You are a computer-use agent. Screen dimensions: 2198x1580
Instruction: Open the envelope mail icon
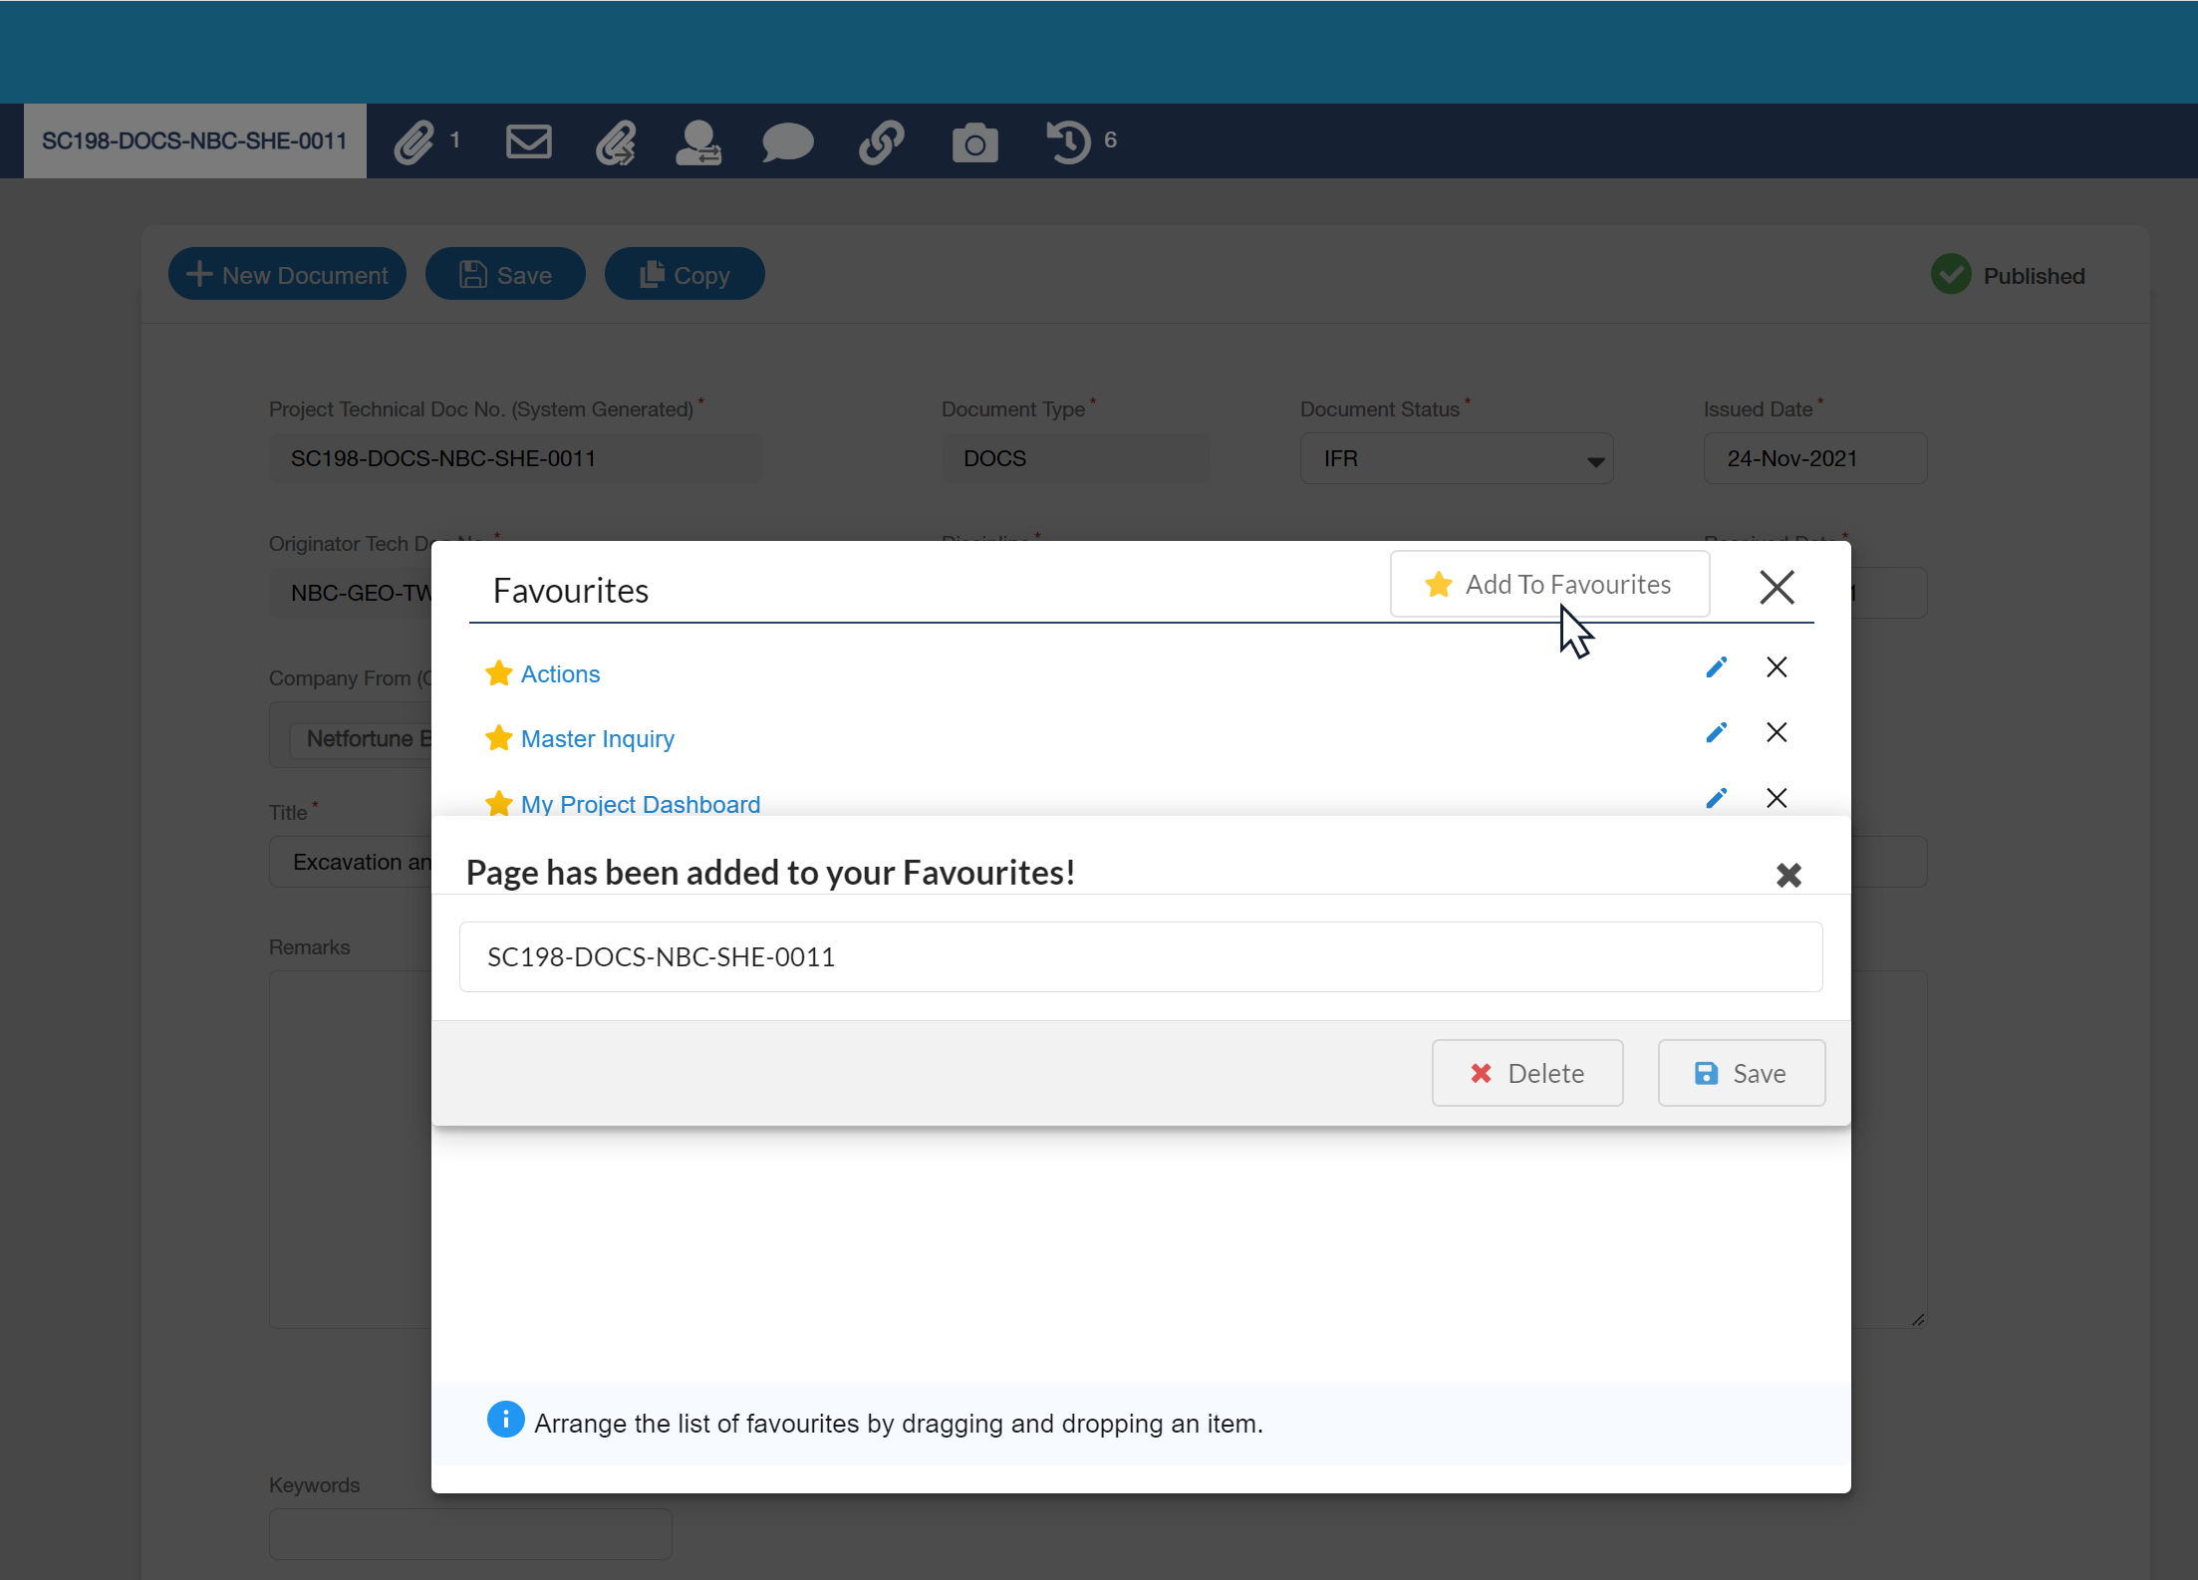click(x=528, y=141)
